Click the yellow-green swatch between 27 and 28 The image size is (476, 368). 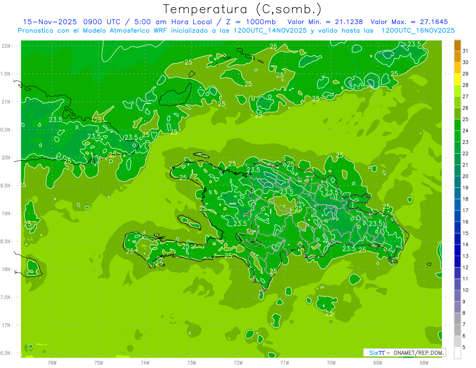pos(457,91)
